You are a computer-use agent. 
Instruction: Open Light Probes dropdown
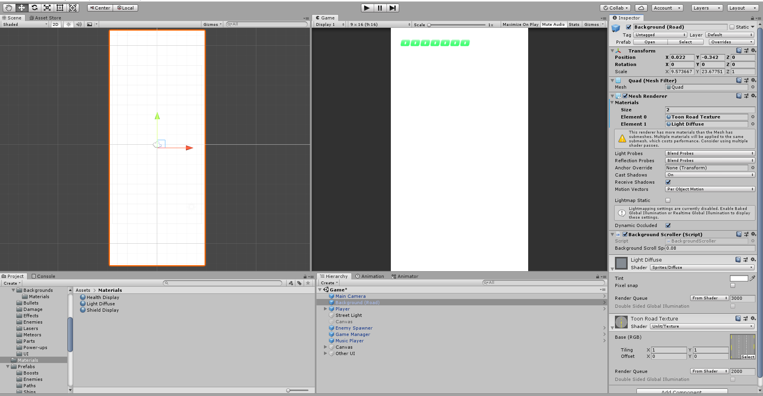click(710, 153)
